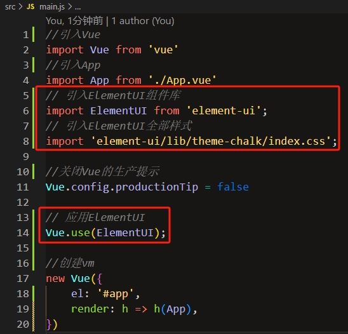Click the 'You, 1分钟前' blame annotation
The width and height of the screenshot is (348, 334).
click(x=74, y=21)
